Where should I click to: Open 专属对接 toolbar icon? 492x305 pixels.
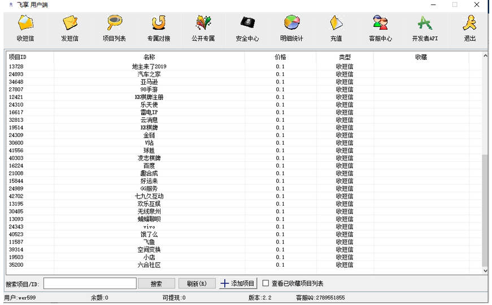click(x=159, y=28)
